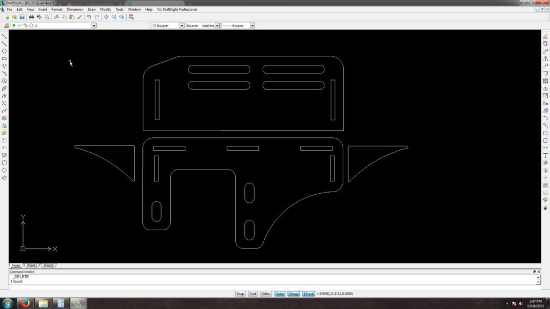This screenshot has height=309, width=550.
Task: Select the Fillet arc tool on the right toolbar
Action: pyautogui.click(x=546, y=118)
